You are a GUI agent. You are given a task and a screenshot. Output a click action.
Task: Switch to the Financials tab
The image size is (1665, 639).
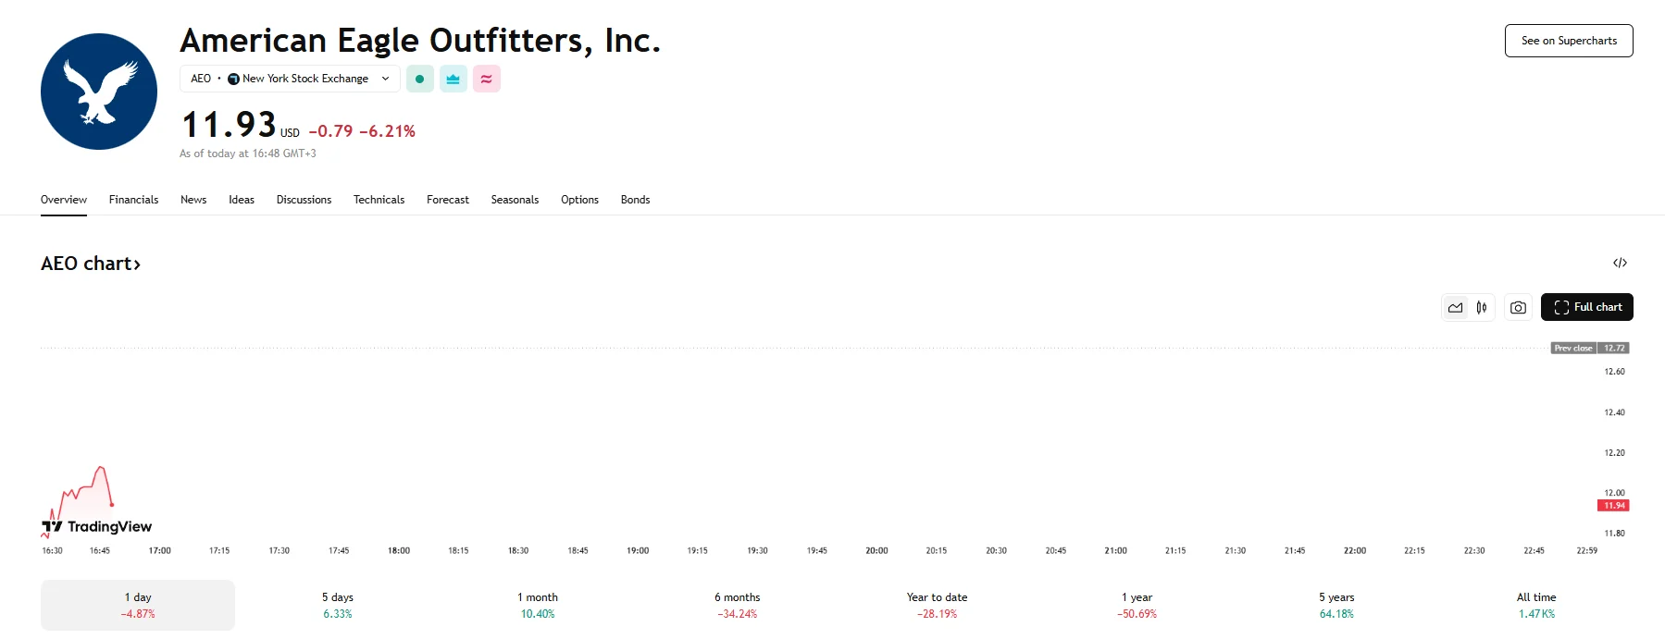point(133,200)
